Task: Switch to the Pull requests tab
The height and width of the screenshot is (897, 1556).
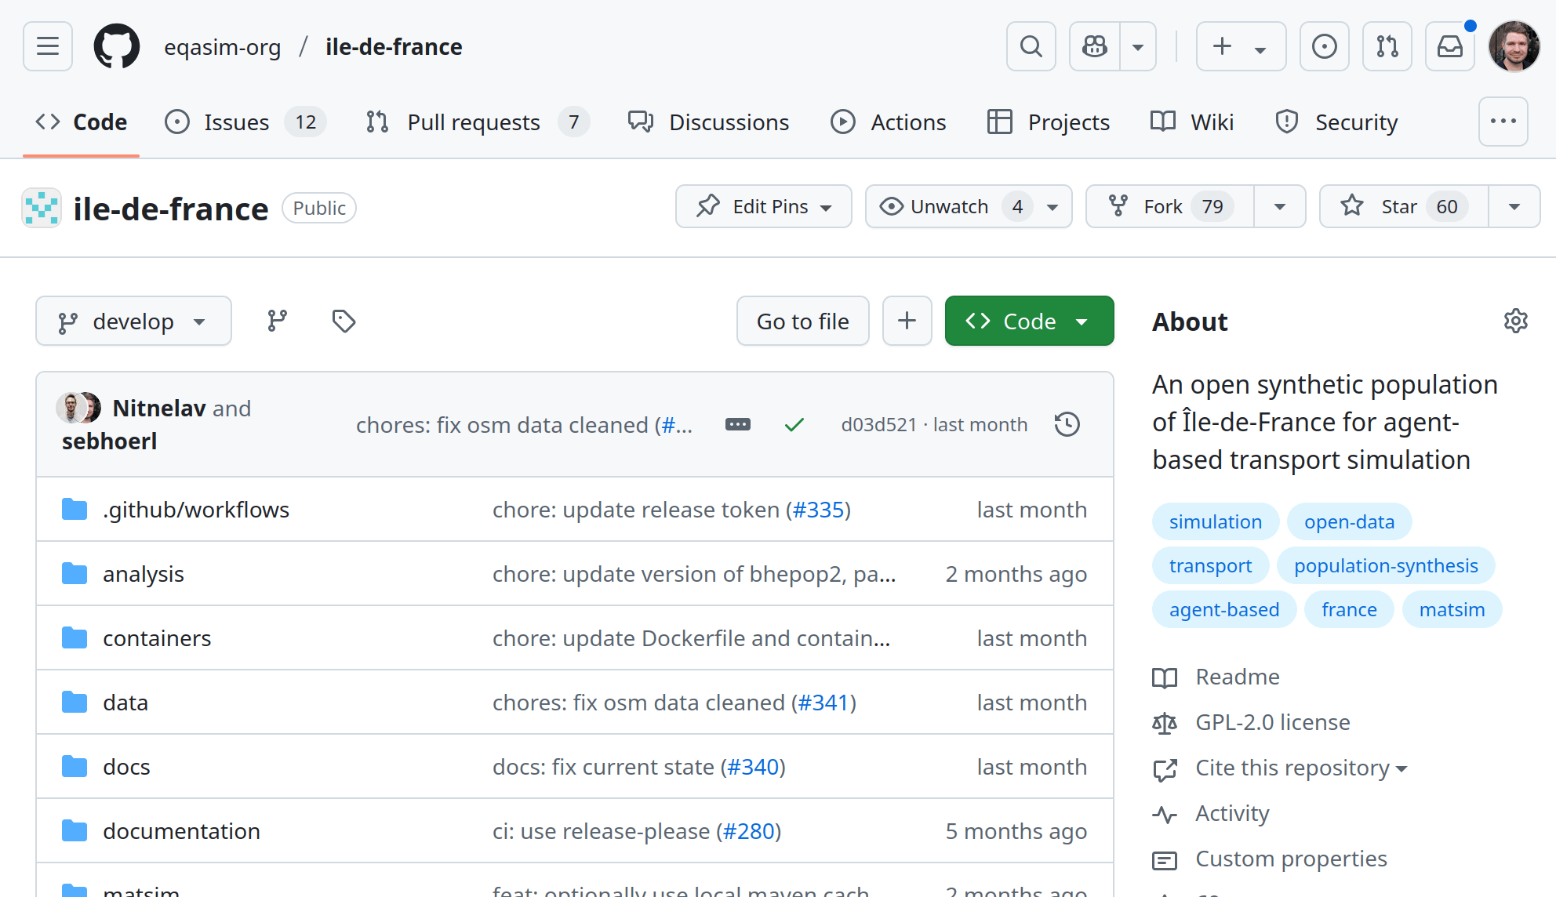Action: pos(473,122)
